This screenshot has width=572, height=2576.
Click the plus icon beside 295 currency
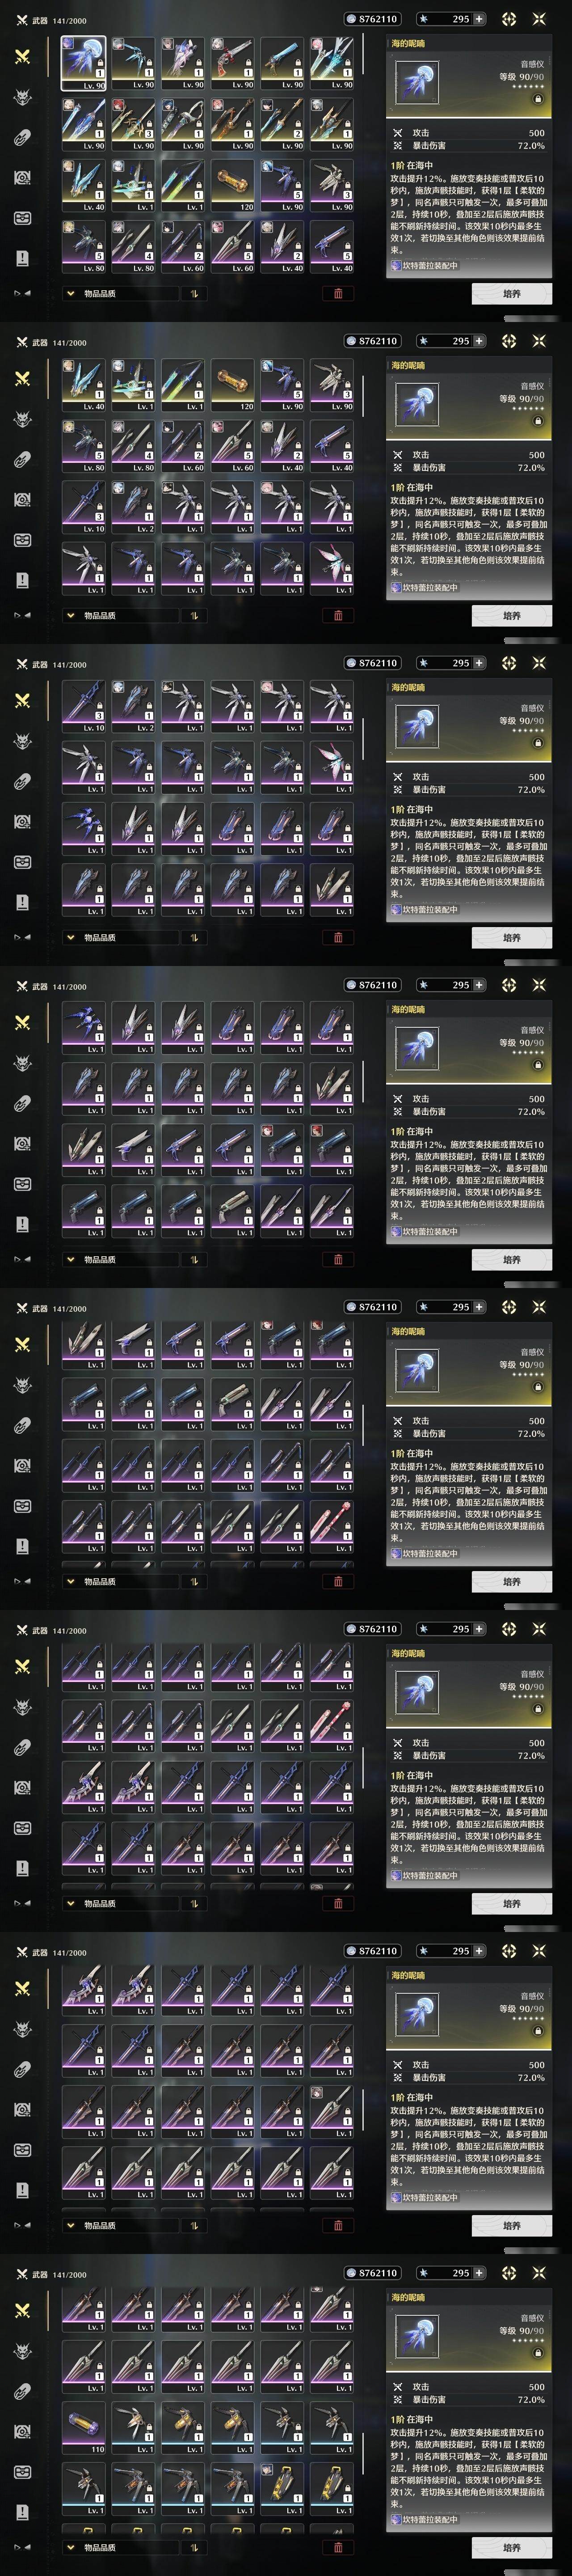pos(479,19)
